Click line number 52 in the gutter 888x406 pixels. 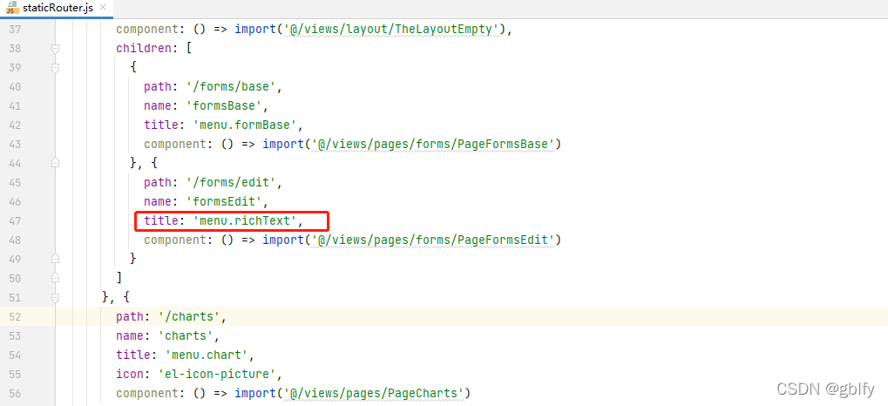(15, 316)
